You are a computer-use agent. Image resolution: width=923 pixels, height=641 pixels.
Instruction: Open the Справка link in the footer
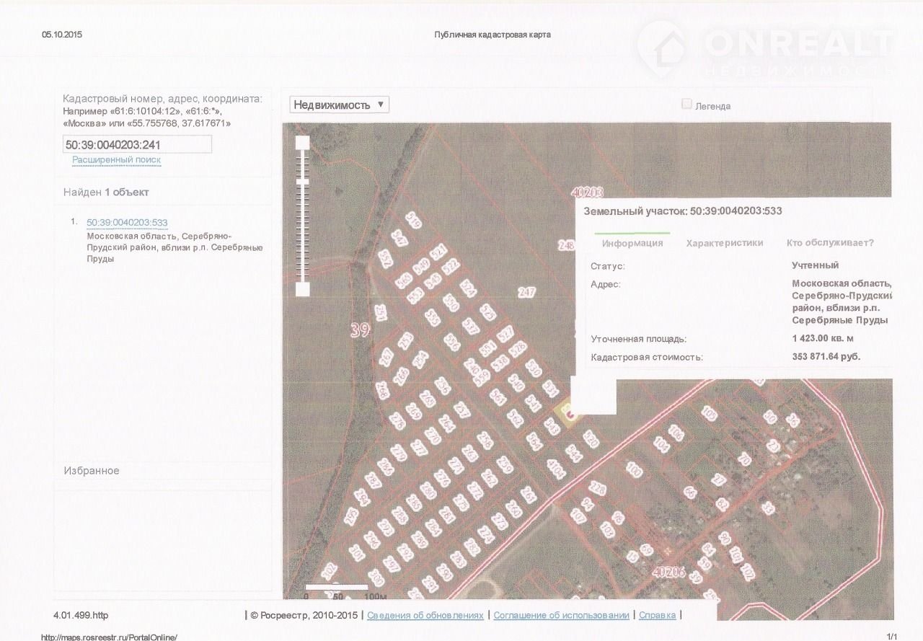click(x=657, y=615)
